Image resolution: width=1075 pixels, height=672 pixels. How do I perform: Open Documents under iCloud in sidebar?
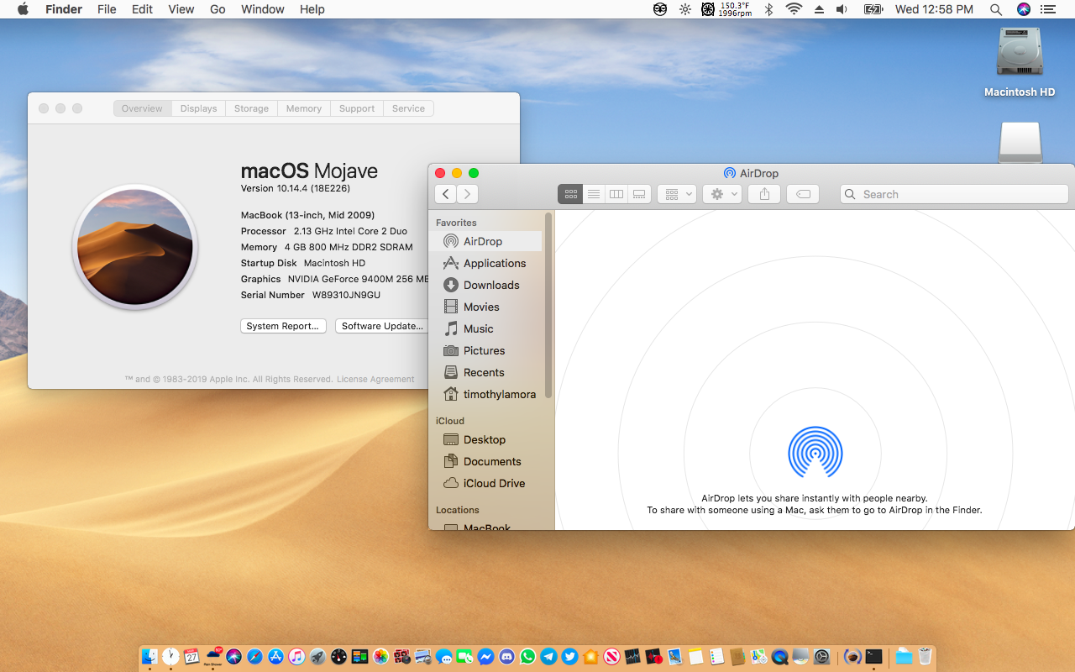[486, 461]
